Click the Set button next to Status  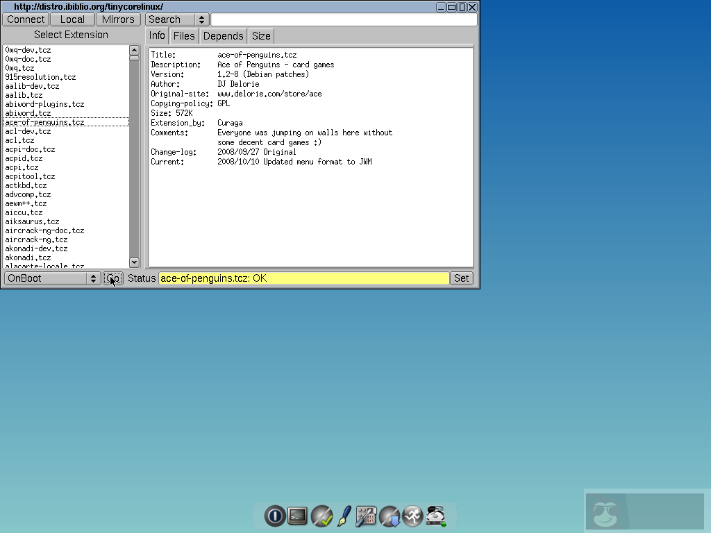[x=461, y=278]
